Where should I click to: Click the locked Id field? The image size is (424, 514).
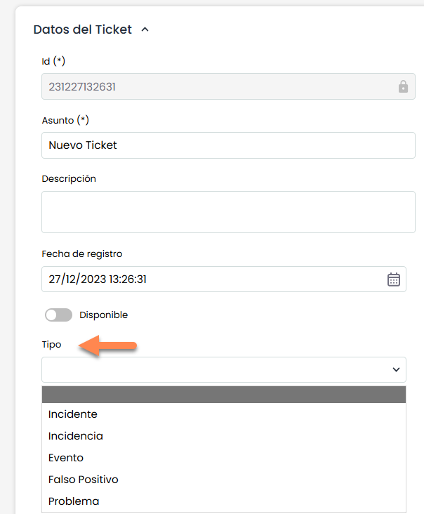click(x=211, y=86)
